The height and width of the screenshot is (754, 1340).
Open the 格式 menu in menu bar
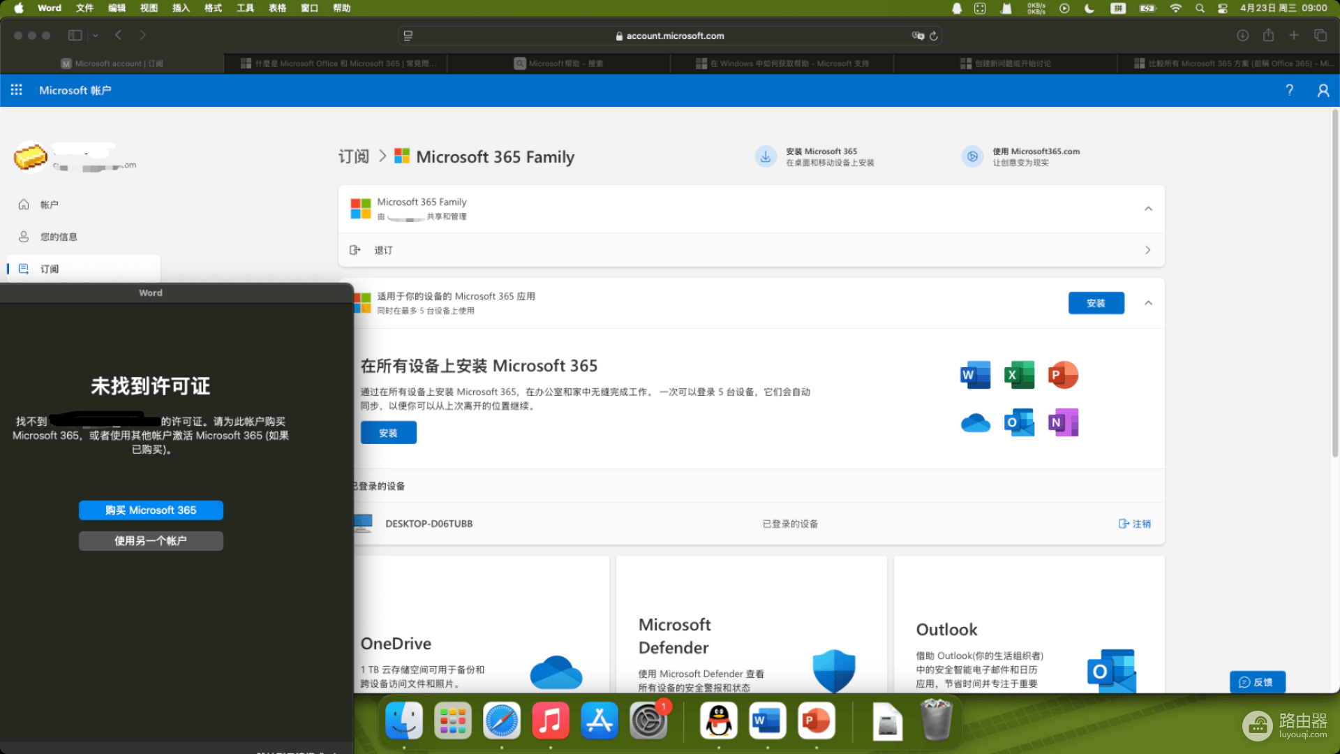(213, 8)
